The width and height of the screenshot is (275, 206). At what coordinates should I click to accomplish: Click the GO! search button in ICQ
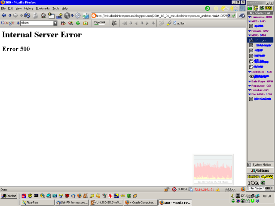pyautogui.click(x=267, y=188)
